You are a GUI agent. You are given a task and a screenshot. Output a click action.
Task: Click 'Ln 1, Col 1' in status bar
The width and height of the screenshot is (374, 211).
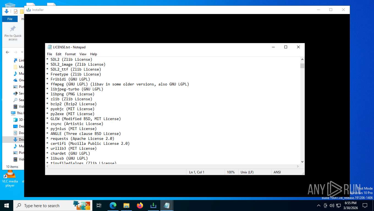pyautogui.click(x=197, y=172)
